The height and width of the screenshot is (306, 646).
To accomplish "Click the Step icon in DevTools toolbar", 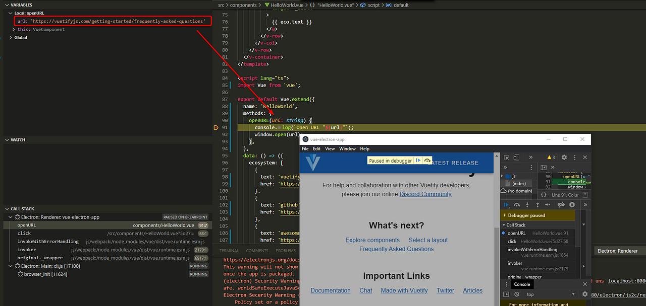I will click(548, 205).
